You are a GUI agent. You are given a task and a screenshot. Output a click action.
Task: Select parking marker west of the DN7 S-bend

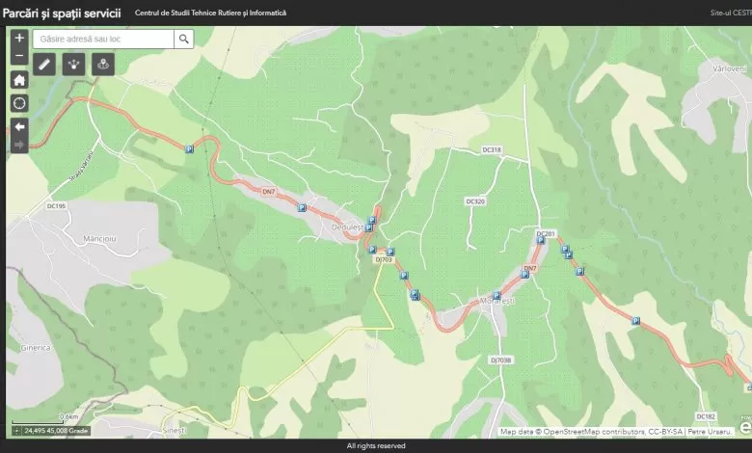click(189, 149)
